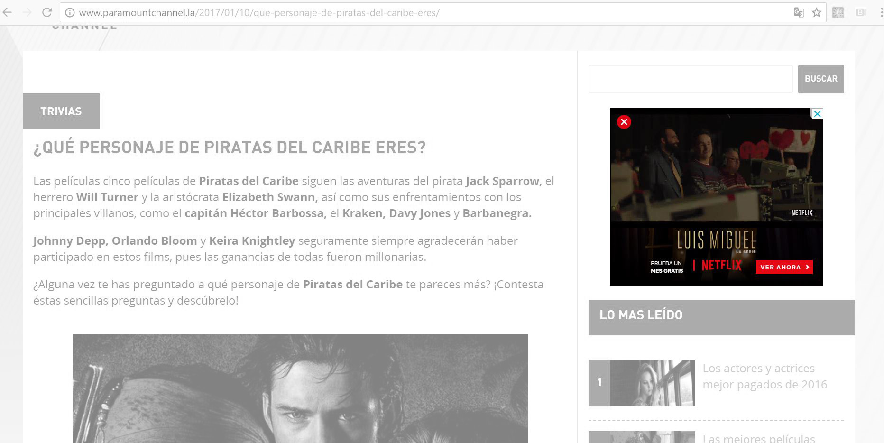
Task: Select the TRIVIAS category tab
Action: (x=61, y=111)
